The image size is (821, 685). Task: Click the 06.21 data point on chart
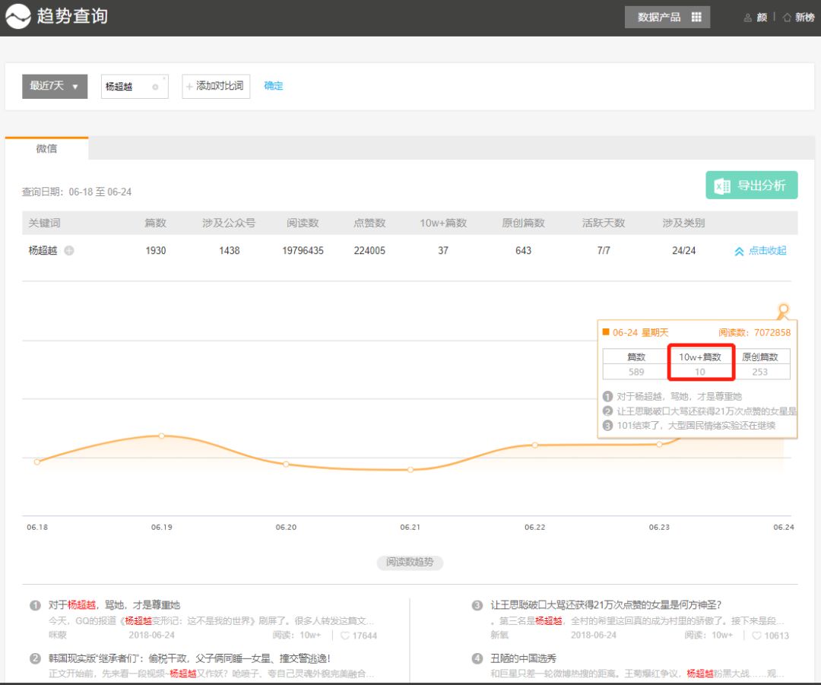pyautogui.click(x=410, y=470)
